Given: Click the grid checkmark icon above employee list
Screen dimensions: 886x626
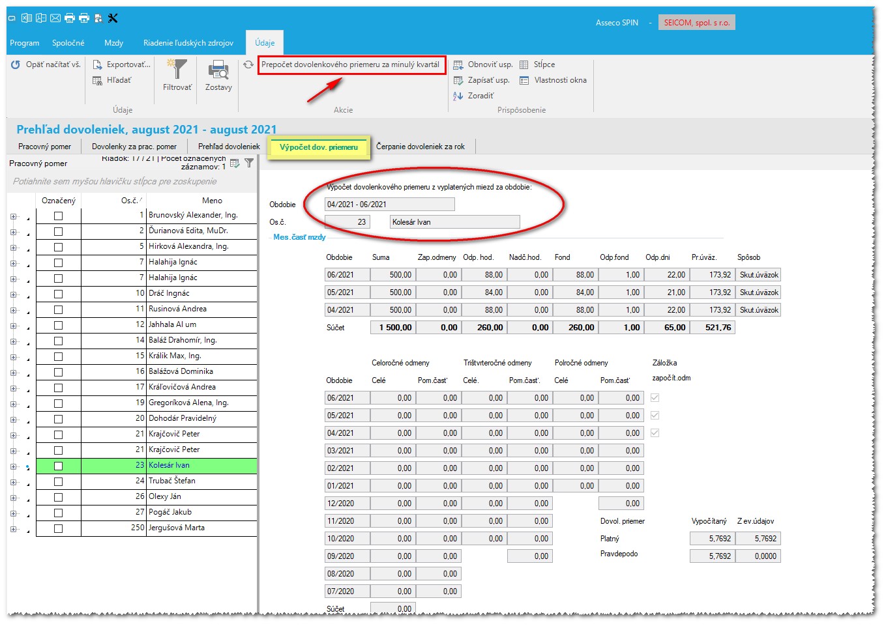Looking at the screenshot, I should (235, 163).
